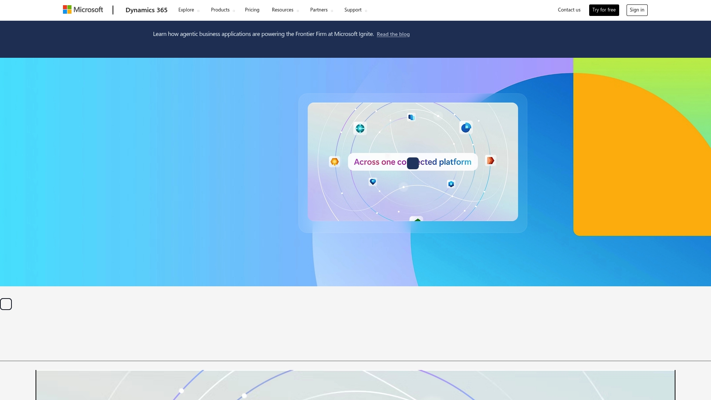Open the Read the blog link
The width and height of the screenshot is (711, 400).
[393, 34]
